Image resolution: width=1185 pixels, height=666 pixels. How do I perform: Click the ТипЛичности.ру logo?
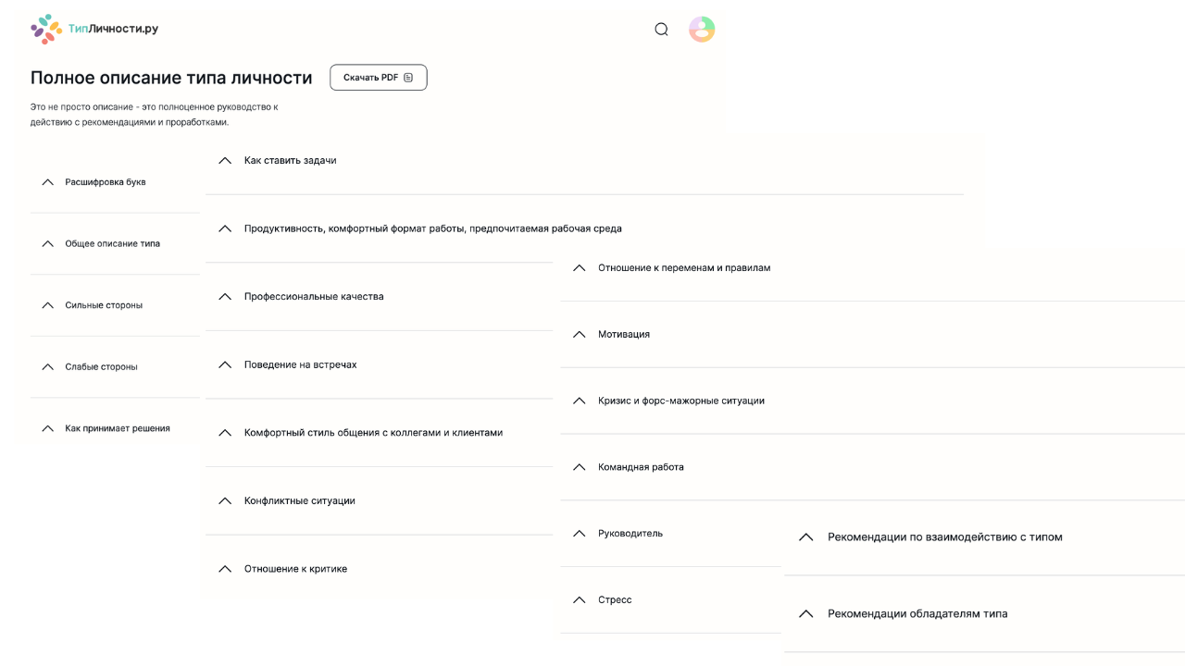94,29
